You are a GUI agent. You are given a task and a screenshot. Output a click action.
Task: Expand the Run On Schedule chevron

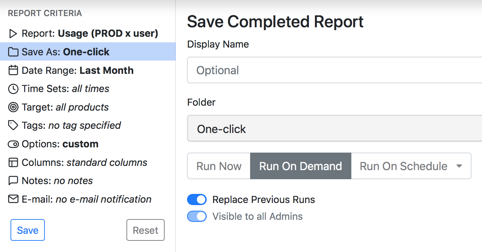point(459,166)
